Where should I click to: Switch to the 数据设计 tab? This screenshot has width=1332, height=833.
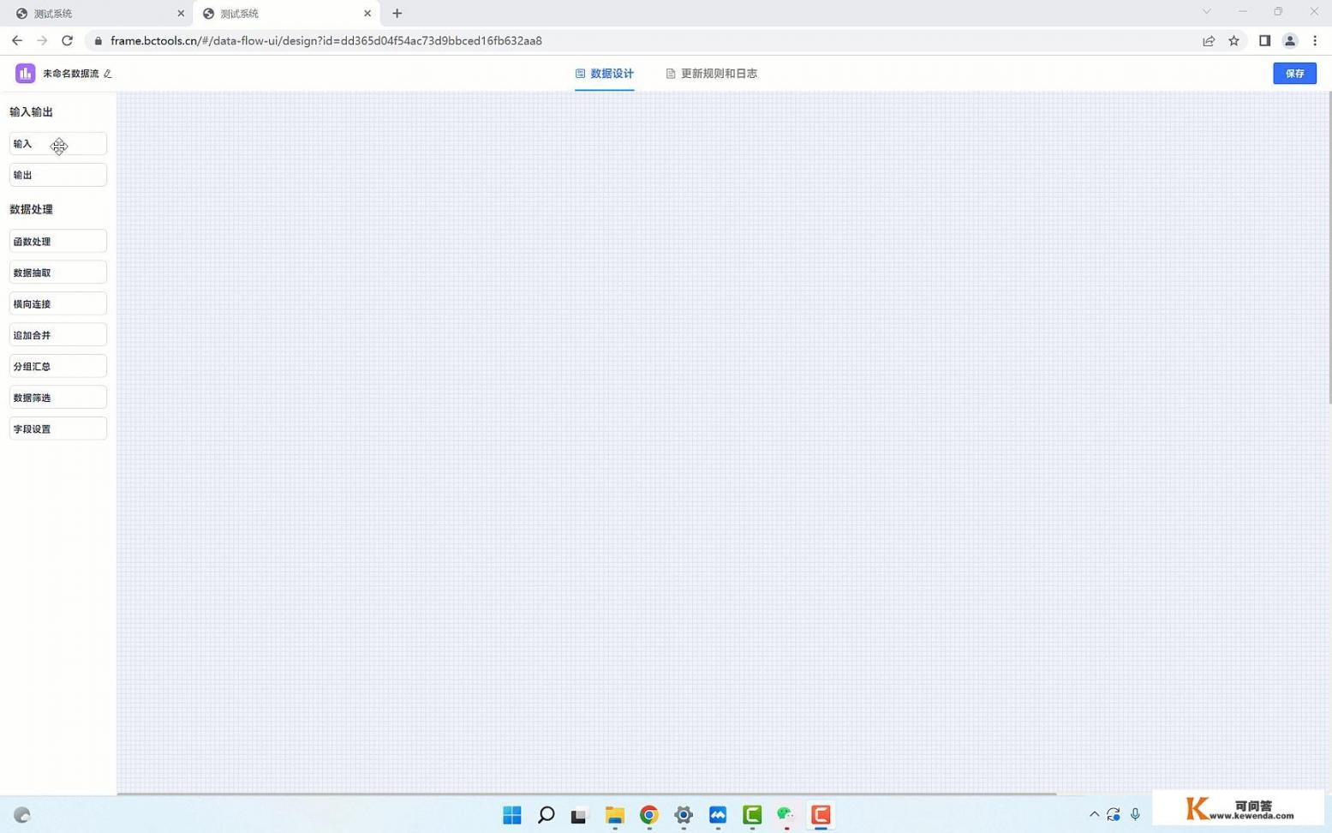point(604,74)
